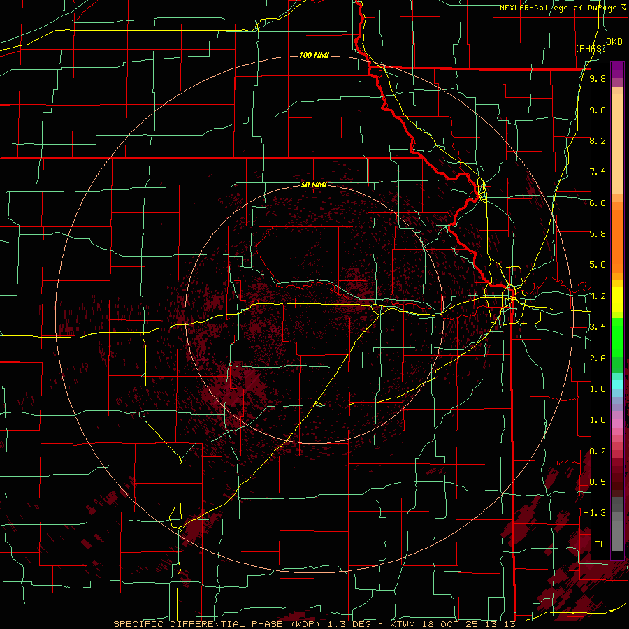Viewport: 629px width, 629px height.
Task: Click the 5.8 legend value
Action: point(598,234)
